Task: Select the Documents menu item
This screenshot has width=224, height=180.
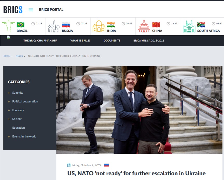Action: click(112, 40)
